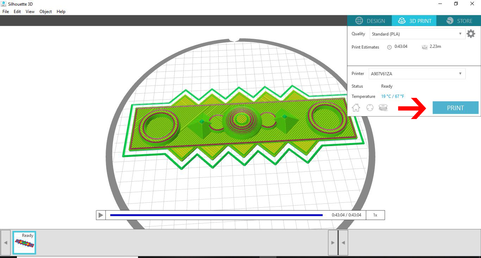Restore down the Silhouette 3D window

click(x=456, y=4)
